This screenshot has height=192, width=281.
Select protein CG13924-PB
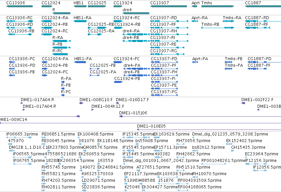pos(127,79)
